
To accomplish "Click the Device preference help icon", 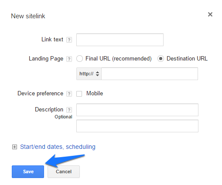I will [x=69, y=94].
